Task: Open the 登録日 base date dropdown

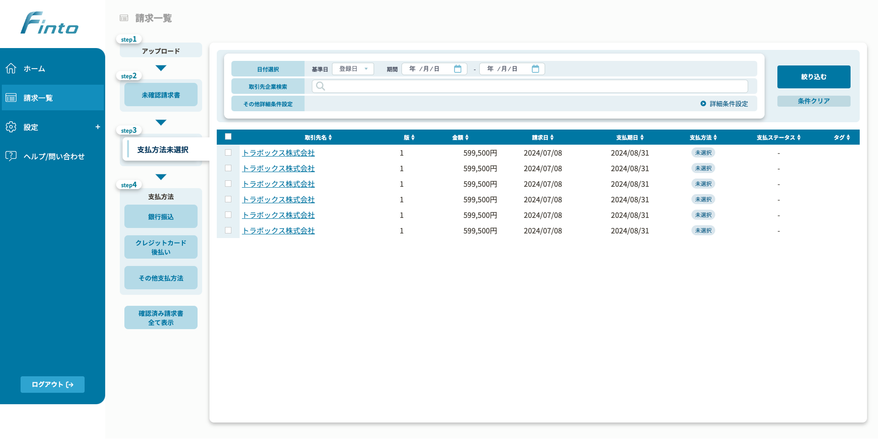Action: [x=353, y=69]
